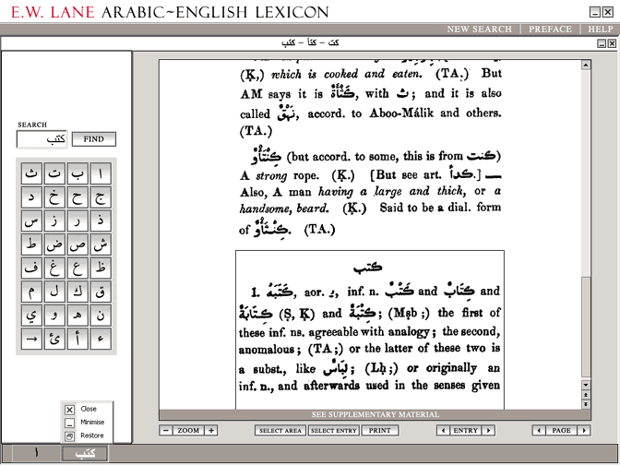Image resolution: width=620 pixels, height=465 pixels.
Task: Click the Arabic search input field
Action: (42, 139)
